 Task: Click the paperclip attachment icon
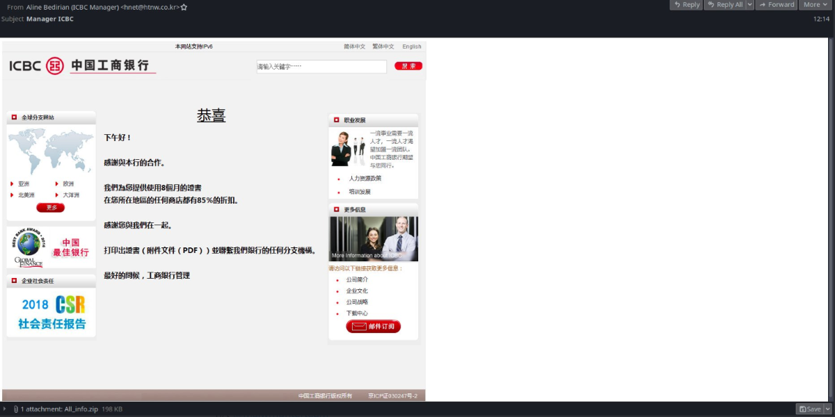(x=15, y=409)
